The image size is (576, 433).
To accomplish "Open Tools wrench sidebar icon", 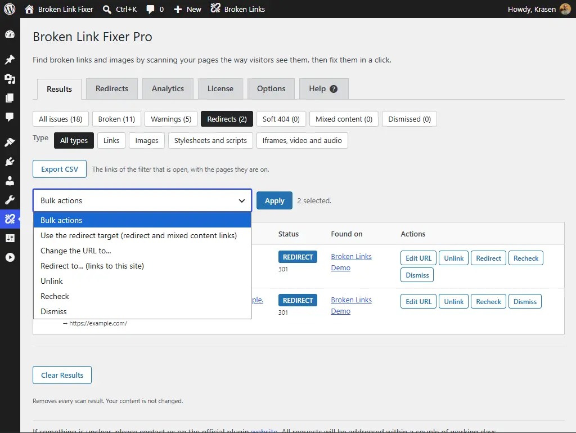I will [x=10, y=199].
